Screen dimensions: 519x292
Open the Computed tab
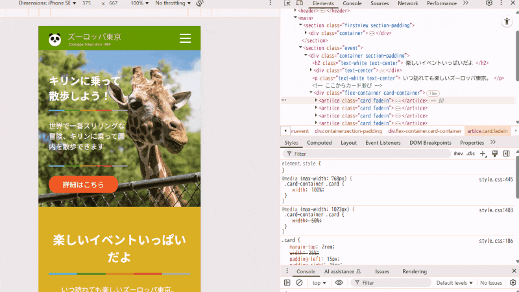[319, 143]
